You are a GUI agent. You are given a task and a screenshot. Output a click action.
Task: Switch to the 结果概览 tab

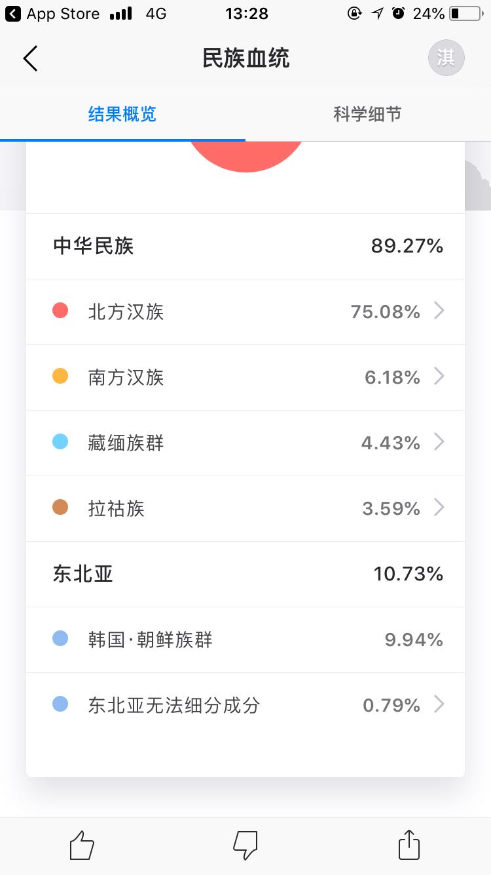point(122,114)
